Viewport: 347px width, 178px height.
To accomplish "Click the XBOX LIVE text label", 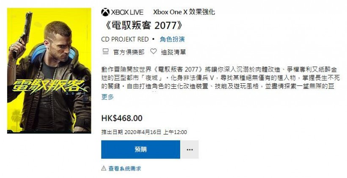I will (127, 12).
